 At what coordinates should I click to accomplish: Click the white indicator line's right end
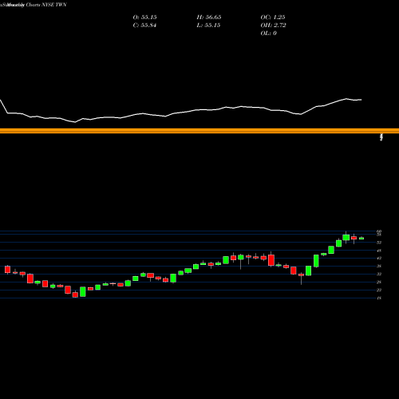point(361,100)
